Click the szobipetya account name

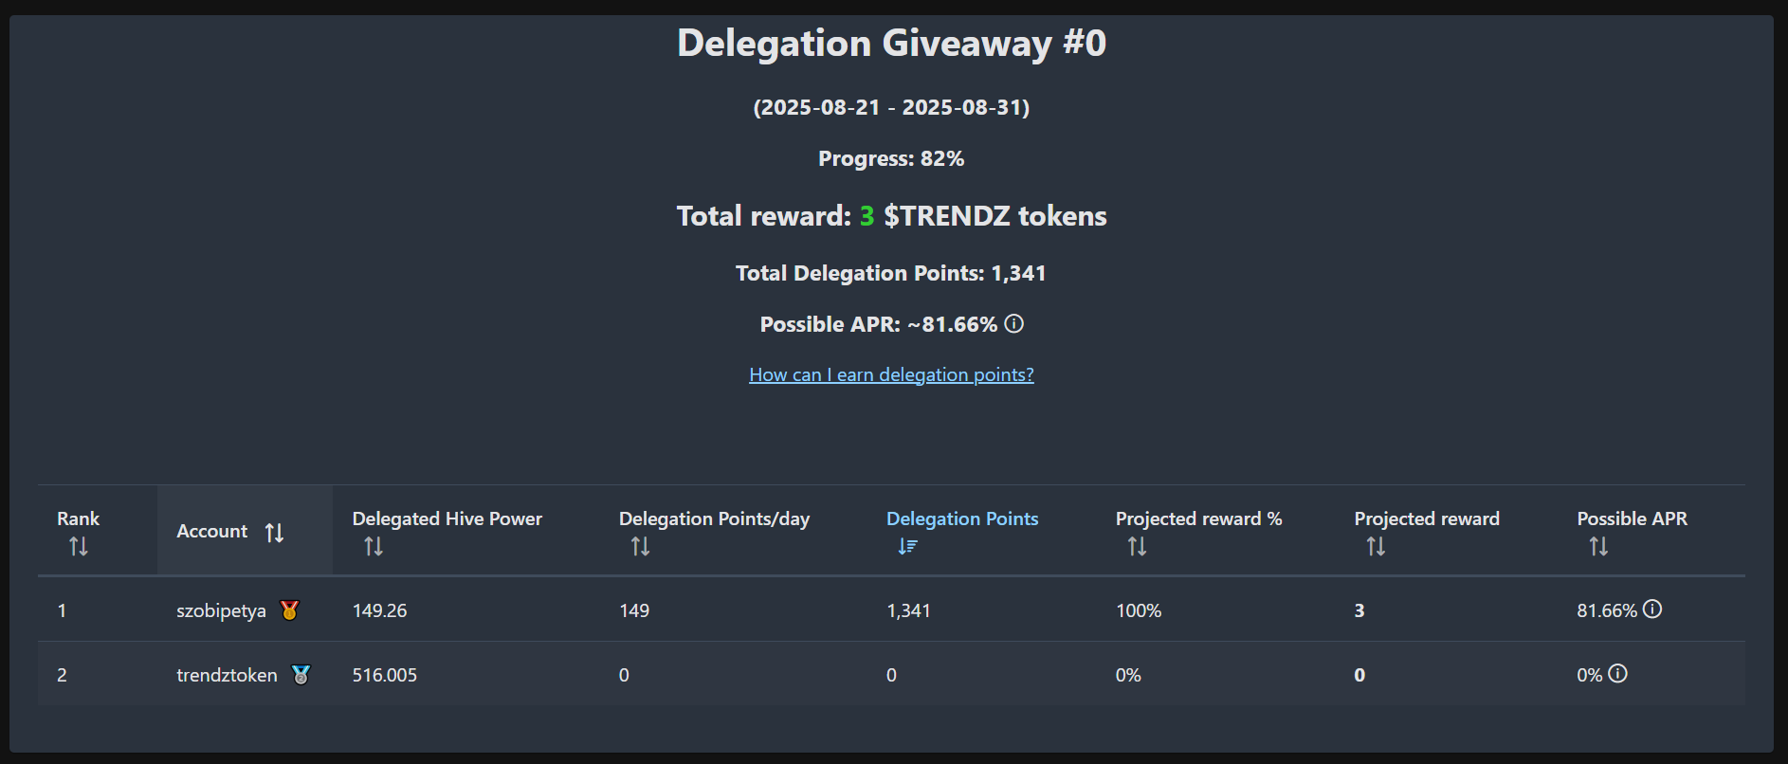coord(221,611)
